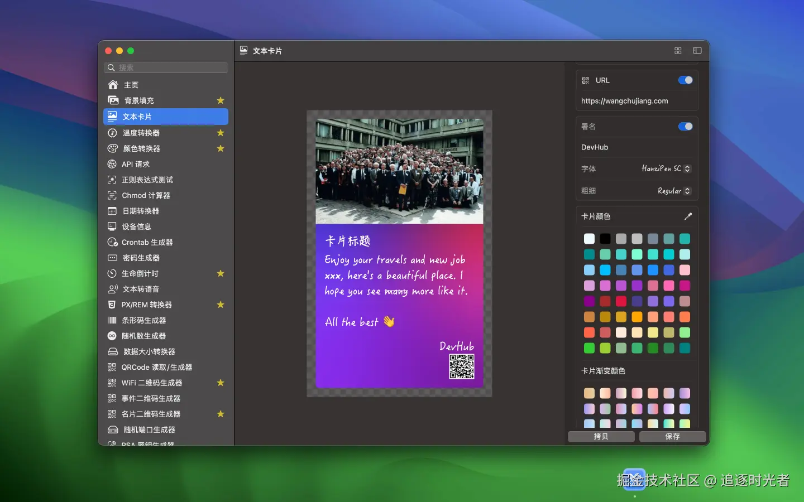804x502 pixels.
Task: Click the grid view icon in title bar
Action: coord(678,51)
